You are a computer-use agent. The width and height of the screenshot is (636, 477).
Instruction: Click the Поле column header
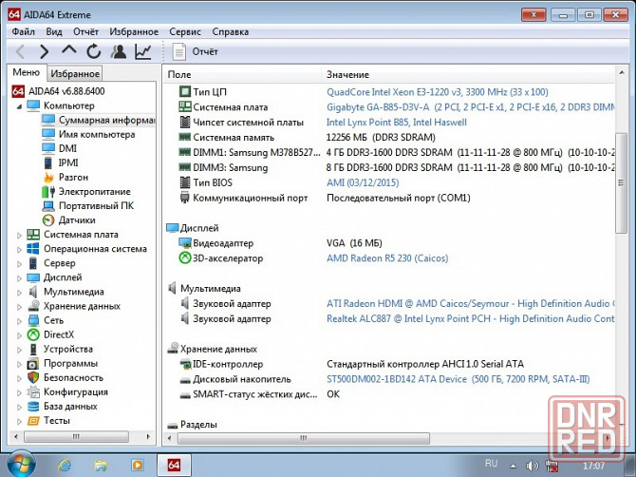[x=242, y=75]
